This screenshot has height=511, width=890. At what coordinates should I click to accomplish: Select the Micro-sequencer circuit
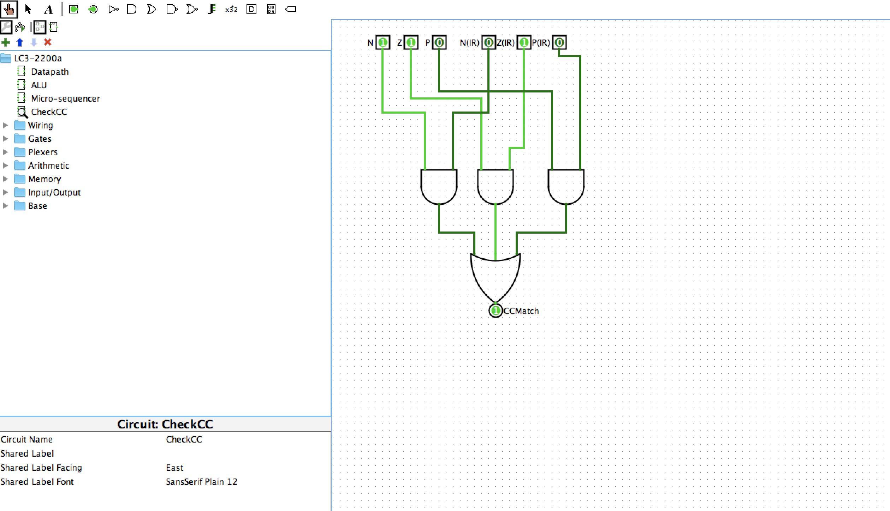(x=65, y=98)
